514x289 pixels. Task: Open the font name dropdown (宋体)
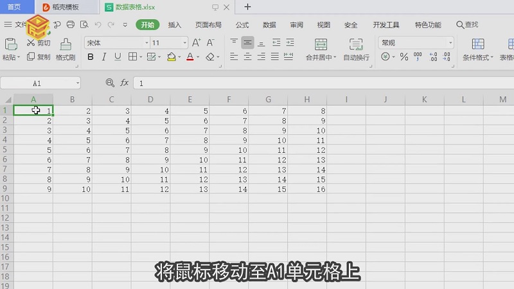tap(116, 42)
